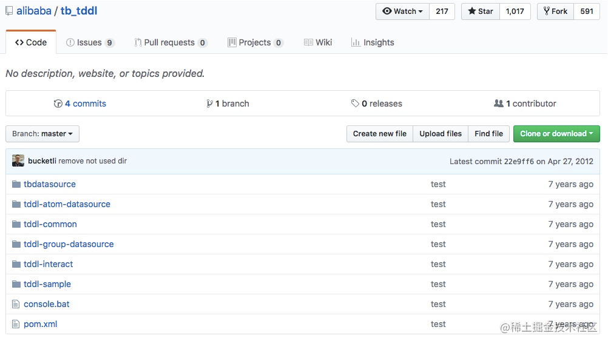Click the branch icon
Image resolution: width=608 pixels, height=344 pixels.
point(209,104)
